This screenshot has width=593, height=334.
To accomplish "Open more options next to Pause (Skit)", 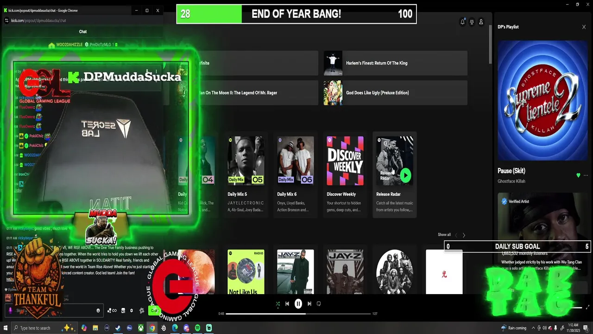I will click(x=586, y=175).
